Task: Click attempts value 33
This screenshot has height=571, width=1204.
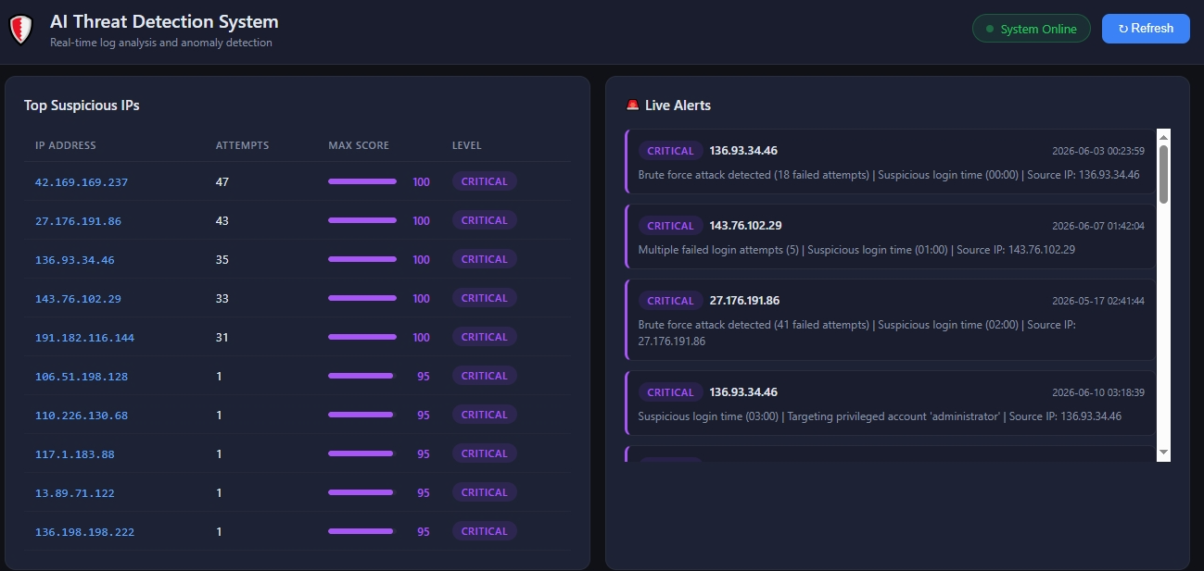Action: point(222,299)
